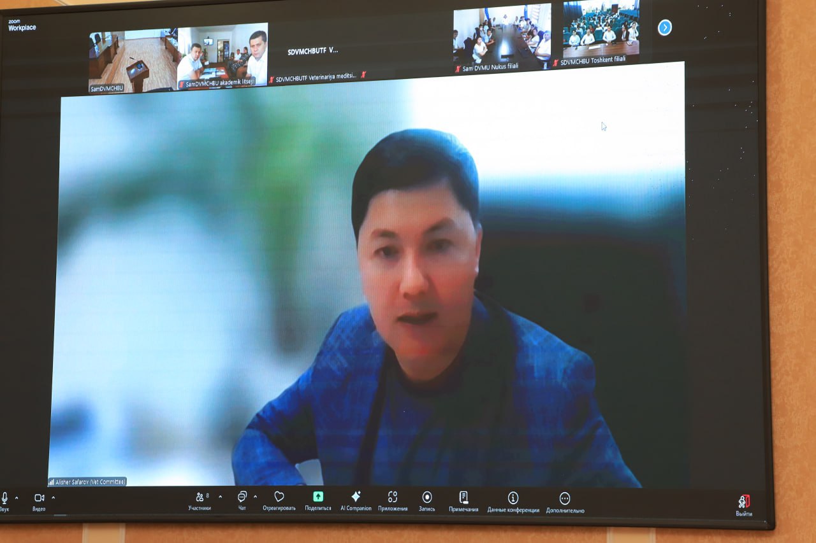This screenshot has height=543, width=816.
Task: Leave the meeting
Action: [x=744, y=505]
